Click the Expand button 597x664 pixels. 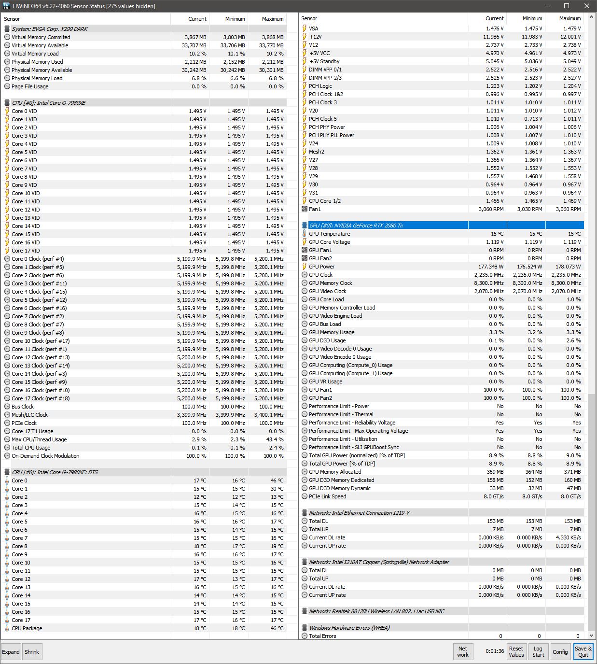11,652
